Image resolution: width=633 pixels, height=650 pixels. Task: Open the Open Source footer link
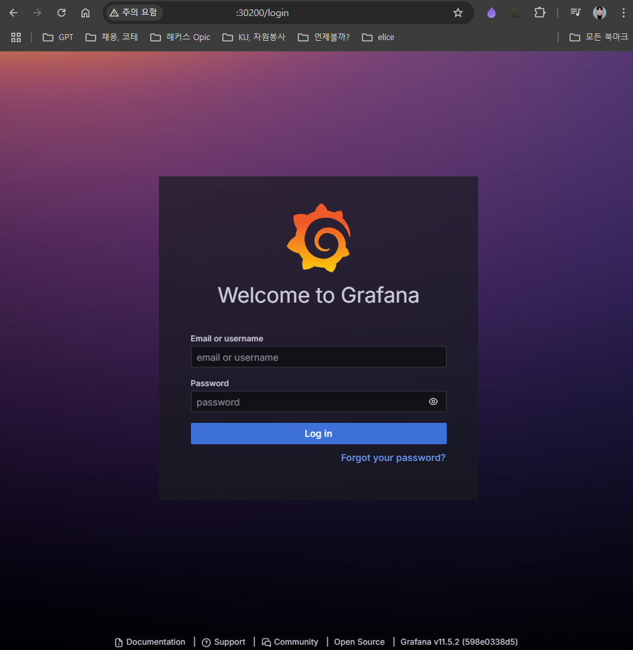point(360,642)
